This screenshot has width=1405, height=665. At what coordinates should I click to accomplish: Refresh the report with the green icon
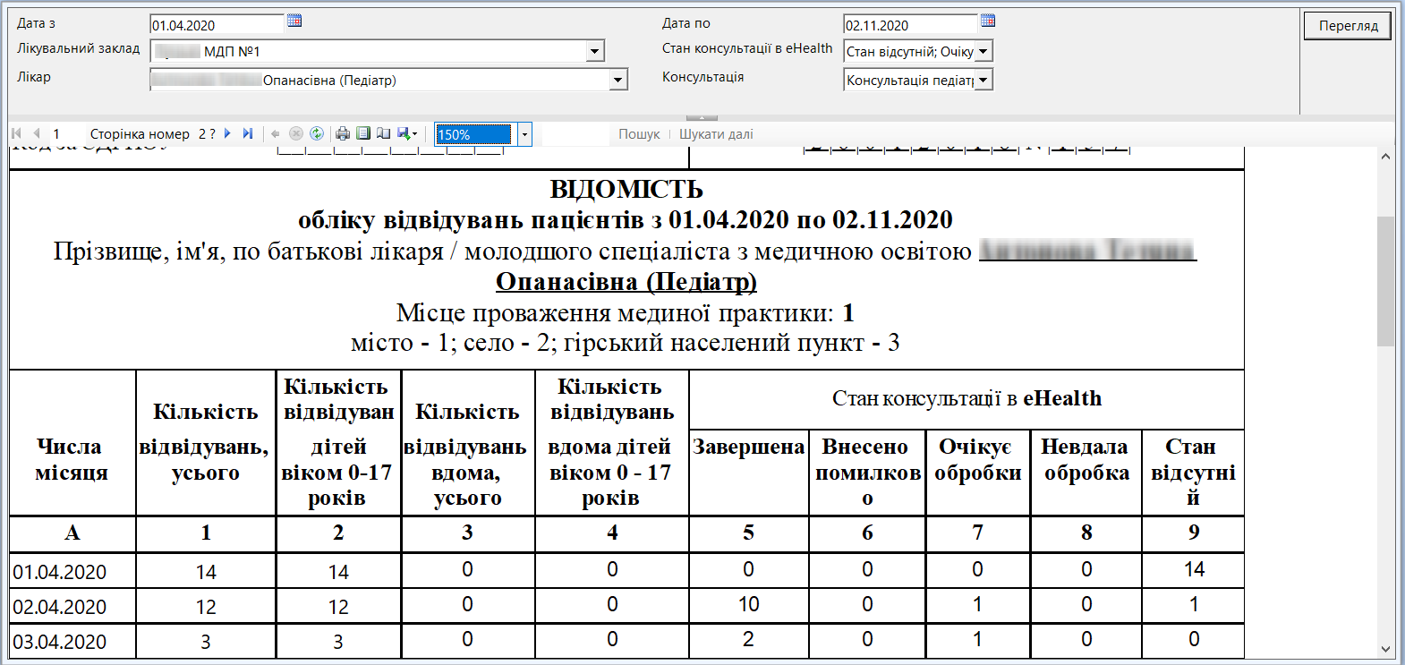tap(317, 133)
